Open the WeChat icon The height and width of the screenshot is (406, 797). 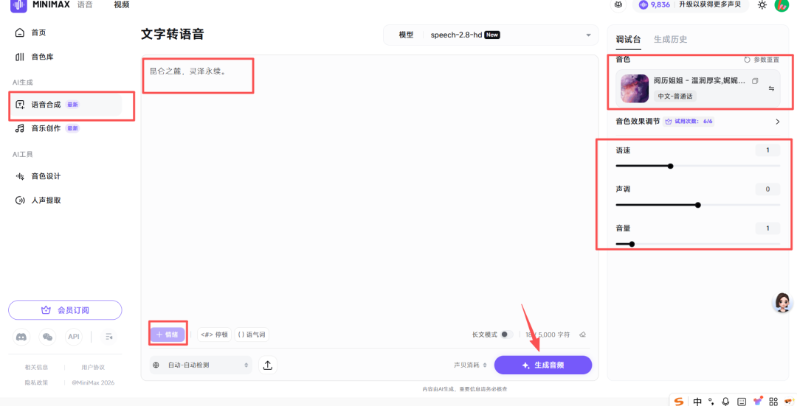coord(48,337)
